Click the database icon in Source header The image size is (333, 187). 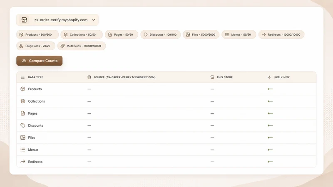tap(89, 77)
